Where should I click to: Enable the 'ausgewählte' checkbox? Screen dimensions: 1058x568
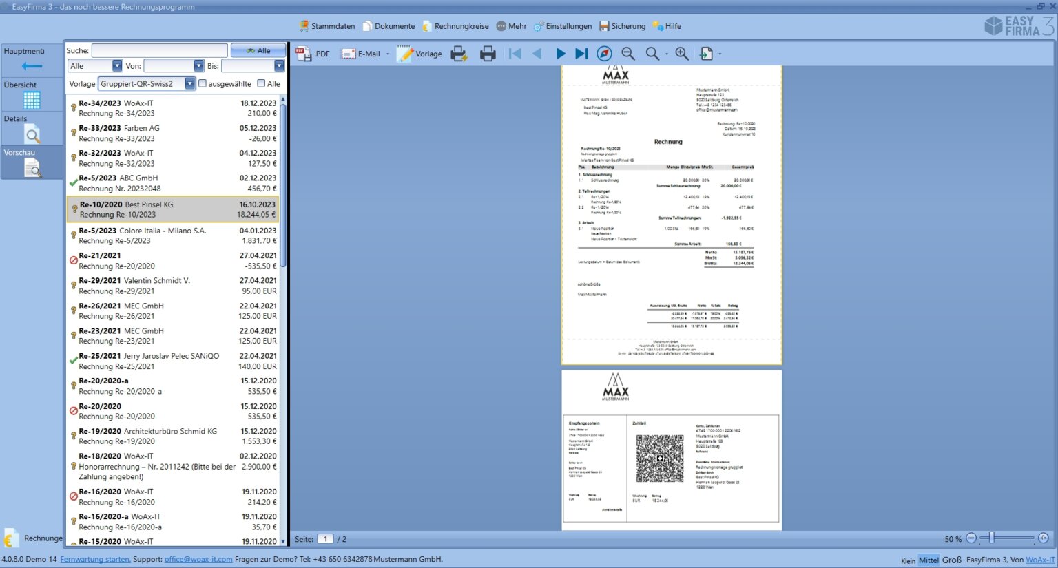(x=203, y=83)
